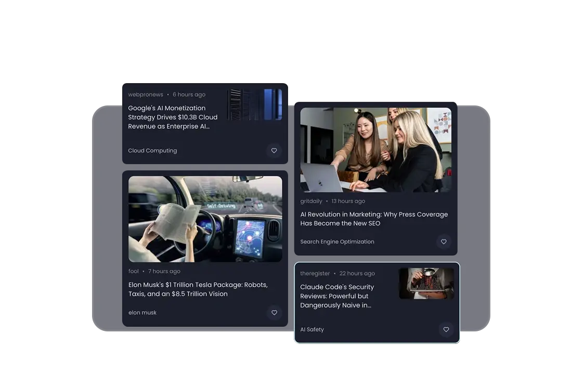Select the Cloud Computing topic tag
The height and width of the screenshot is (374, 572).
[x=152, y=151]
